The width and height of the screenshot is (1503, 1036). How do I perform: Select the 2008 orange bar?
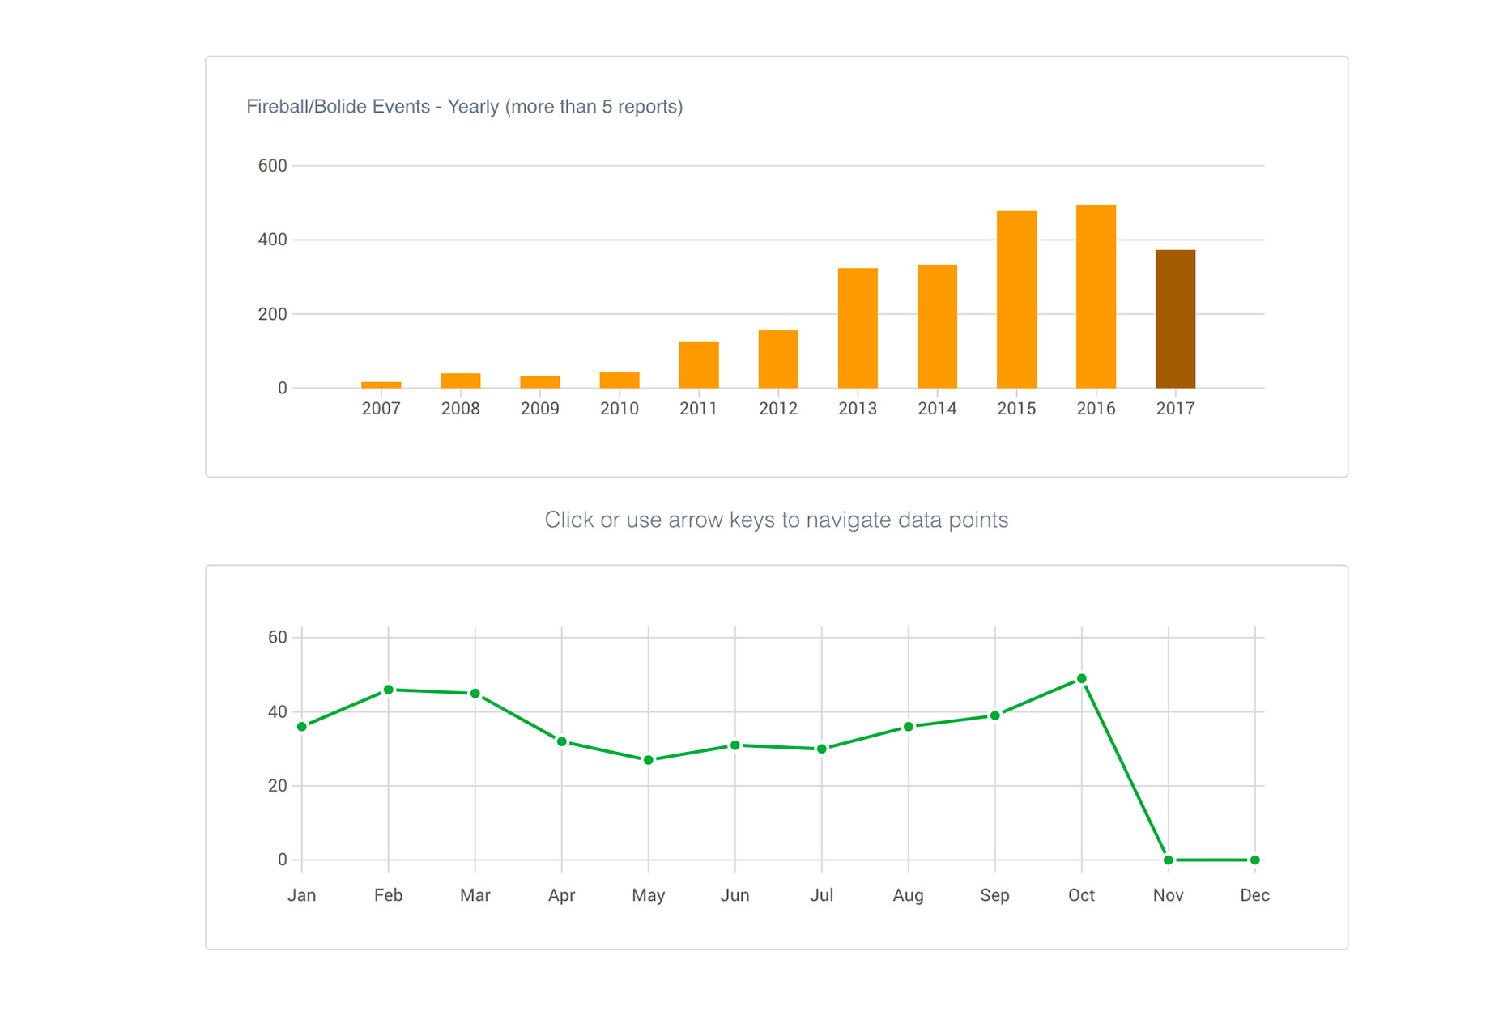pos(460,380)
